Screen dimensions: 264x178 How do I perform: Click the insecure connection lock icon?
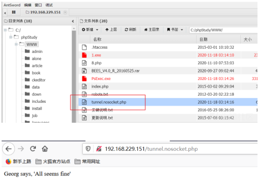[x=99, y=149]
